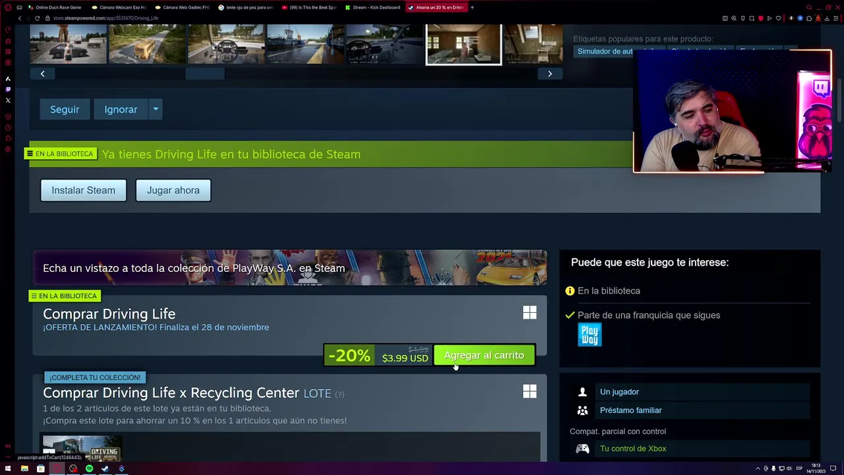The height and width of the screenshot is (475, 844).
Task: Open the browser easy setup sliders icon
Action: [x=835, y=18]
